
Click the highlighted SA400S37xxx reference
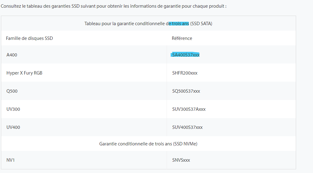(186, 55)
